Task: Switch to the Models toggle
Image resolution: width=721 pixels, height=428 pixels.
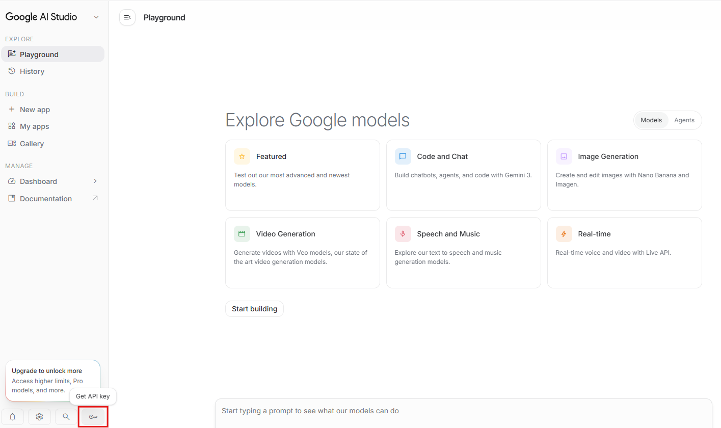Action: point(651,120)
